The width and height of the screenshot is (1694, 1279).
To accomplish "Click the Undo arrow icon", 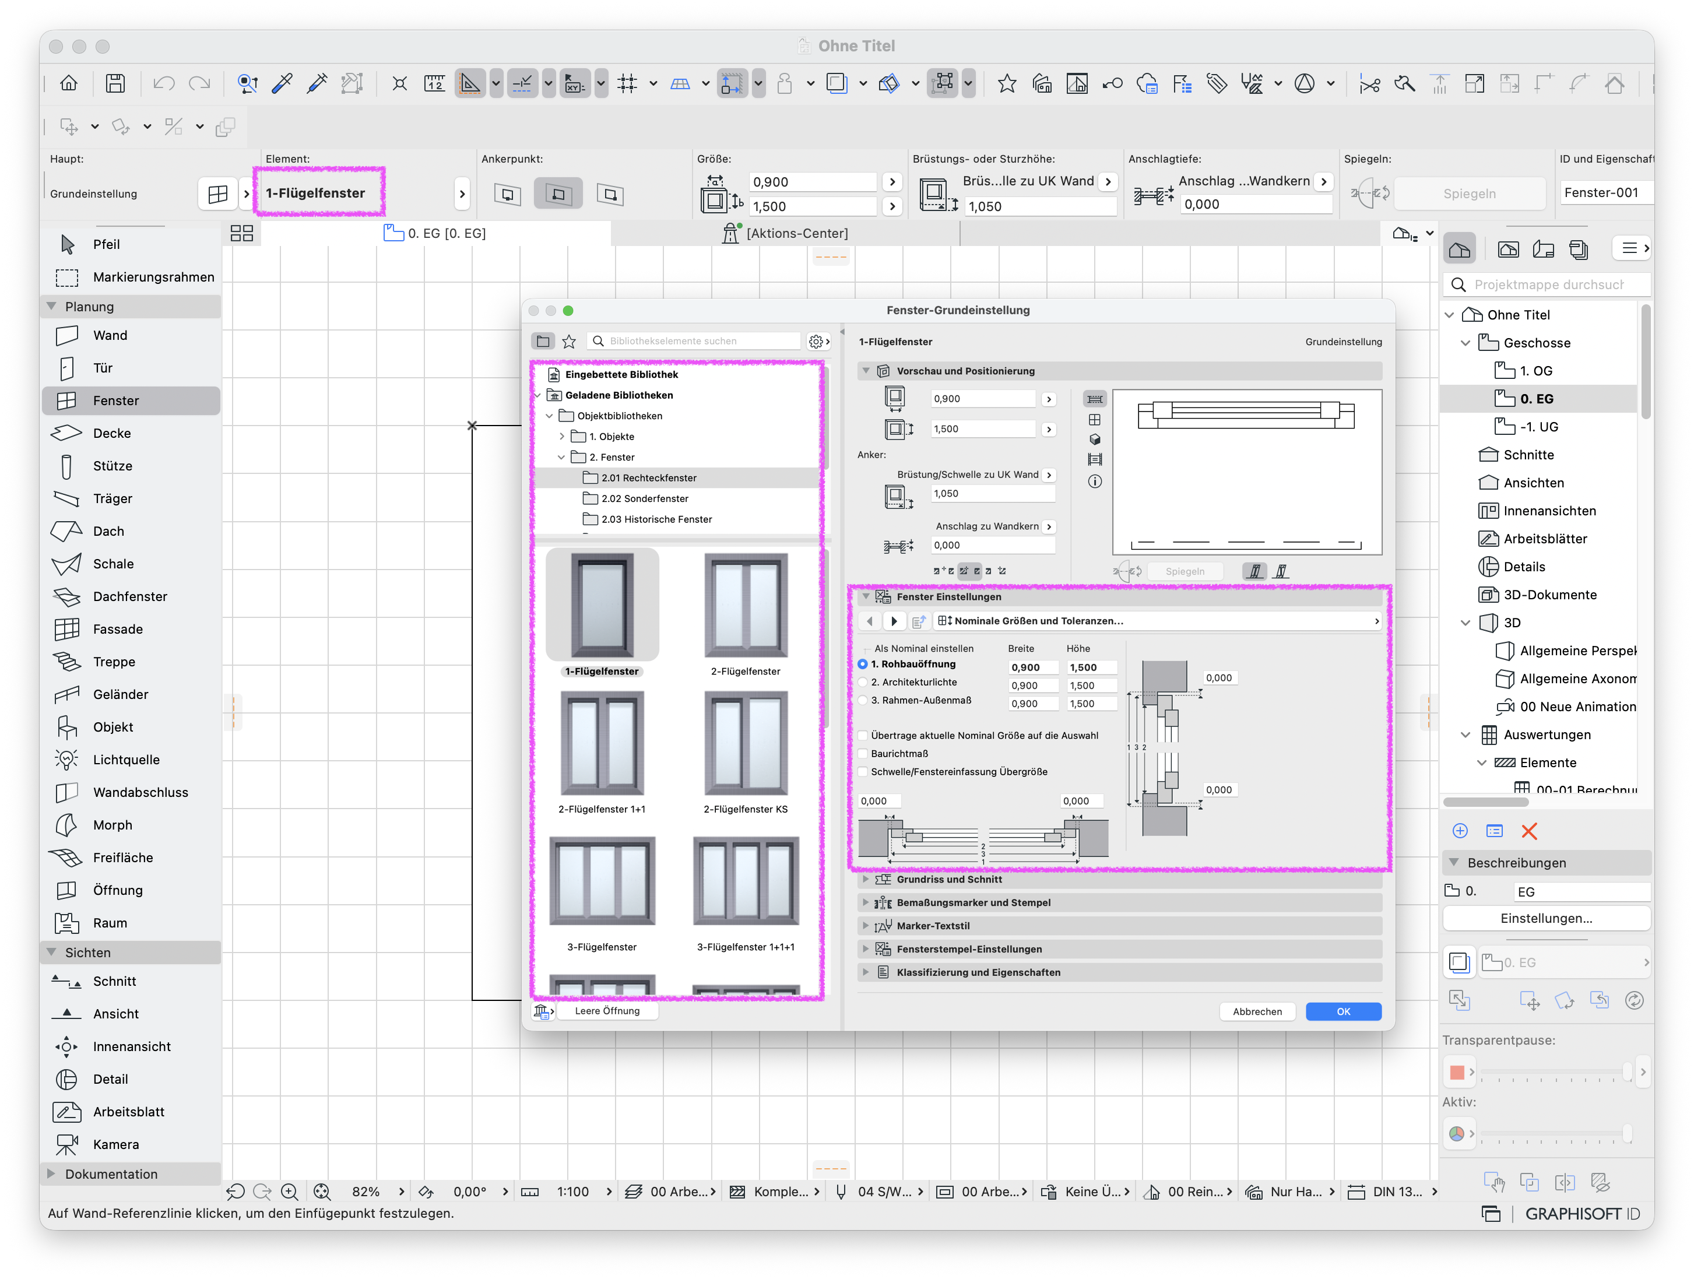I will (x=164, y=83).
